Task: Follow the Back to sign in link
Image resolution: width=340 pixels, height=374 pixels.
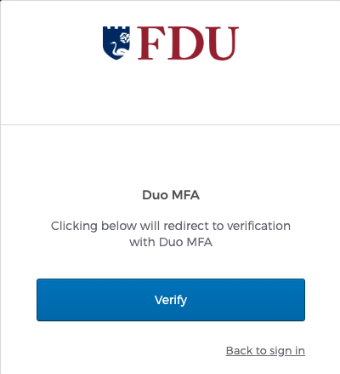Action: click(x=265, y=351)
